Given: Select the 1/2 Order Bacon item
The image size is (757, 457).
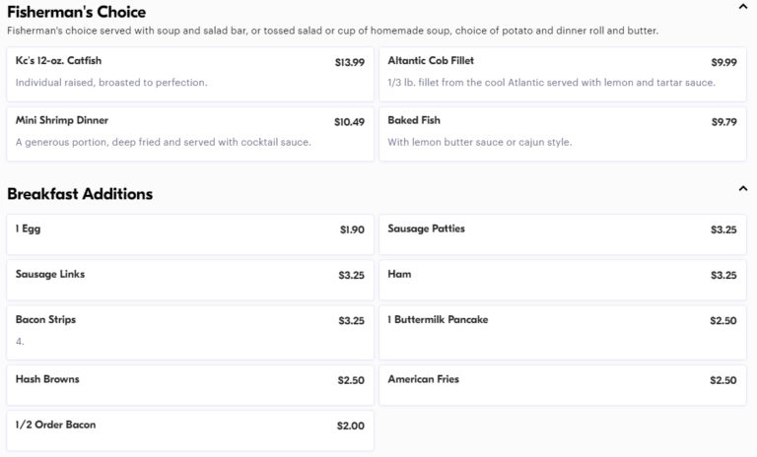Looking at the screenshot, I should (190, 430).
